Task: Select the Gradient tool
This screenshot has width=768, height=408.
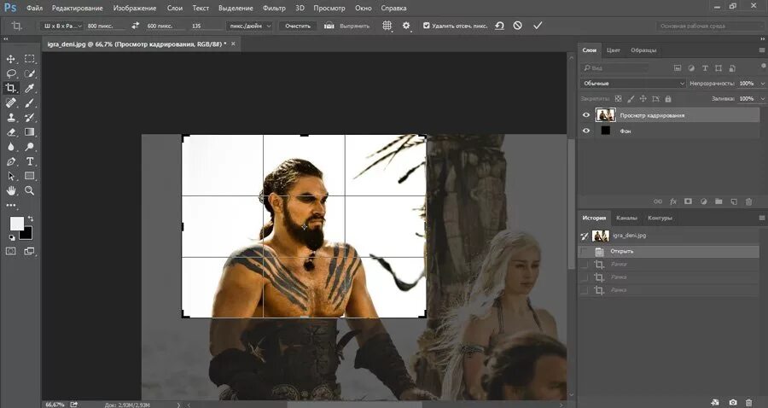Action: tap(30, 132)
